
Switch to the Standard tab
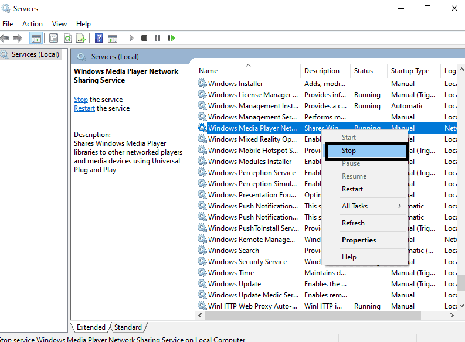(128, 327)
